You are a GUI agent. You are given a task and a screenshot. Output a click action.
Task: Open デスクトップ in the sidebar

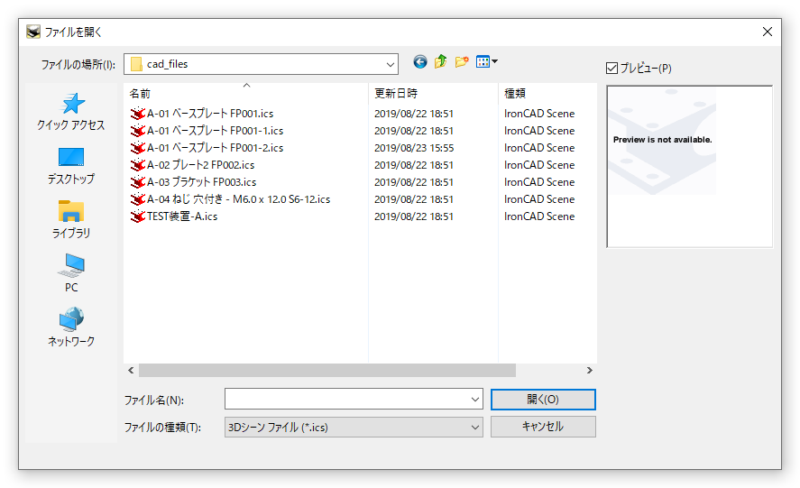click(x=71, y=166)
